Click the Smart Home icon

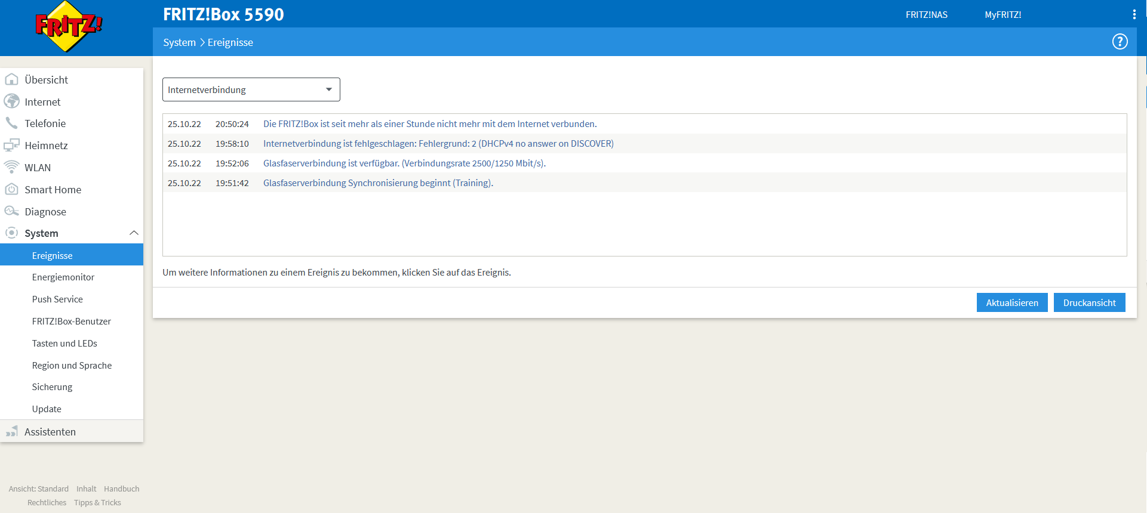pos(11,189)
